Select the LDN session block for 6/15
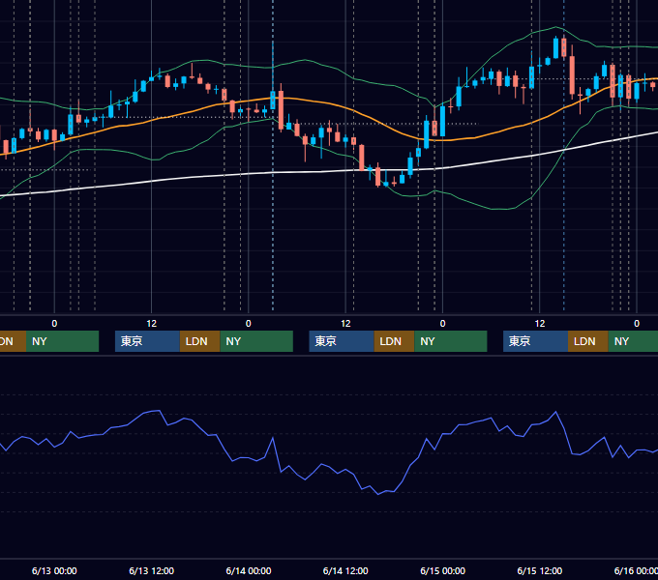The height and width of the screenshot is (580, 658). [x=588, y=341]
